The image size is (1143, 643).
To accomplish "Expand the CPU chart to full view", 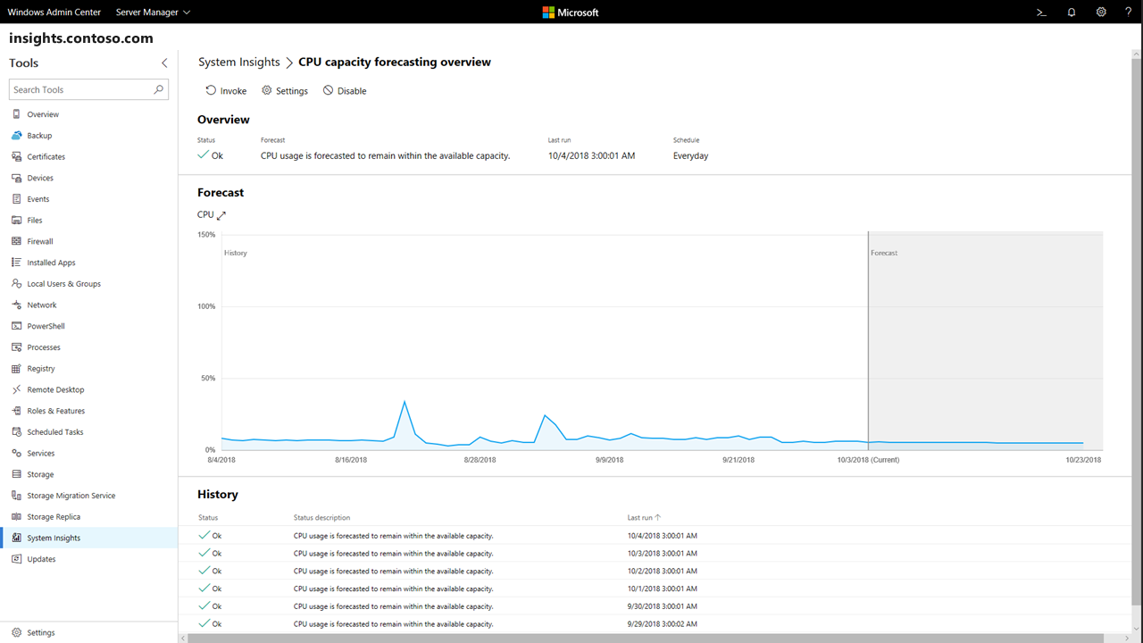I will tap(221, 214).
